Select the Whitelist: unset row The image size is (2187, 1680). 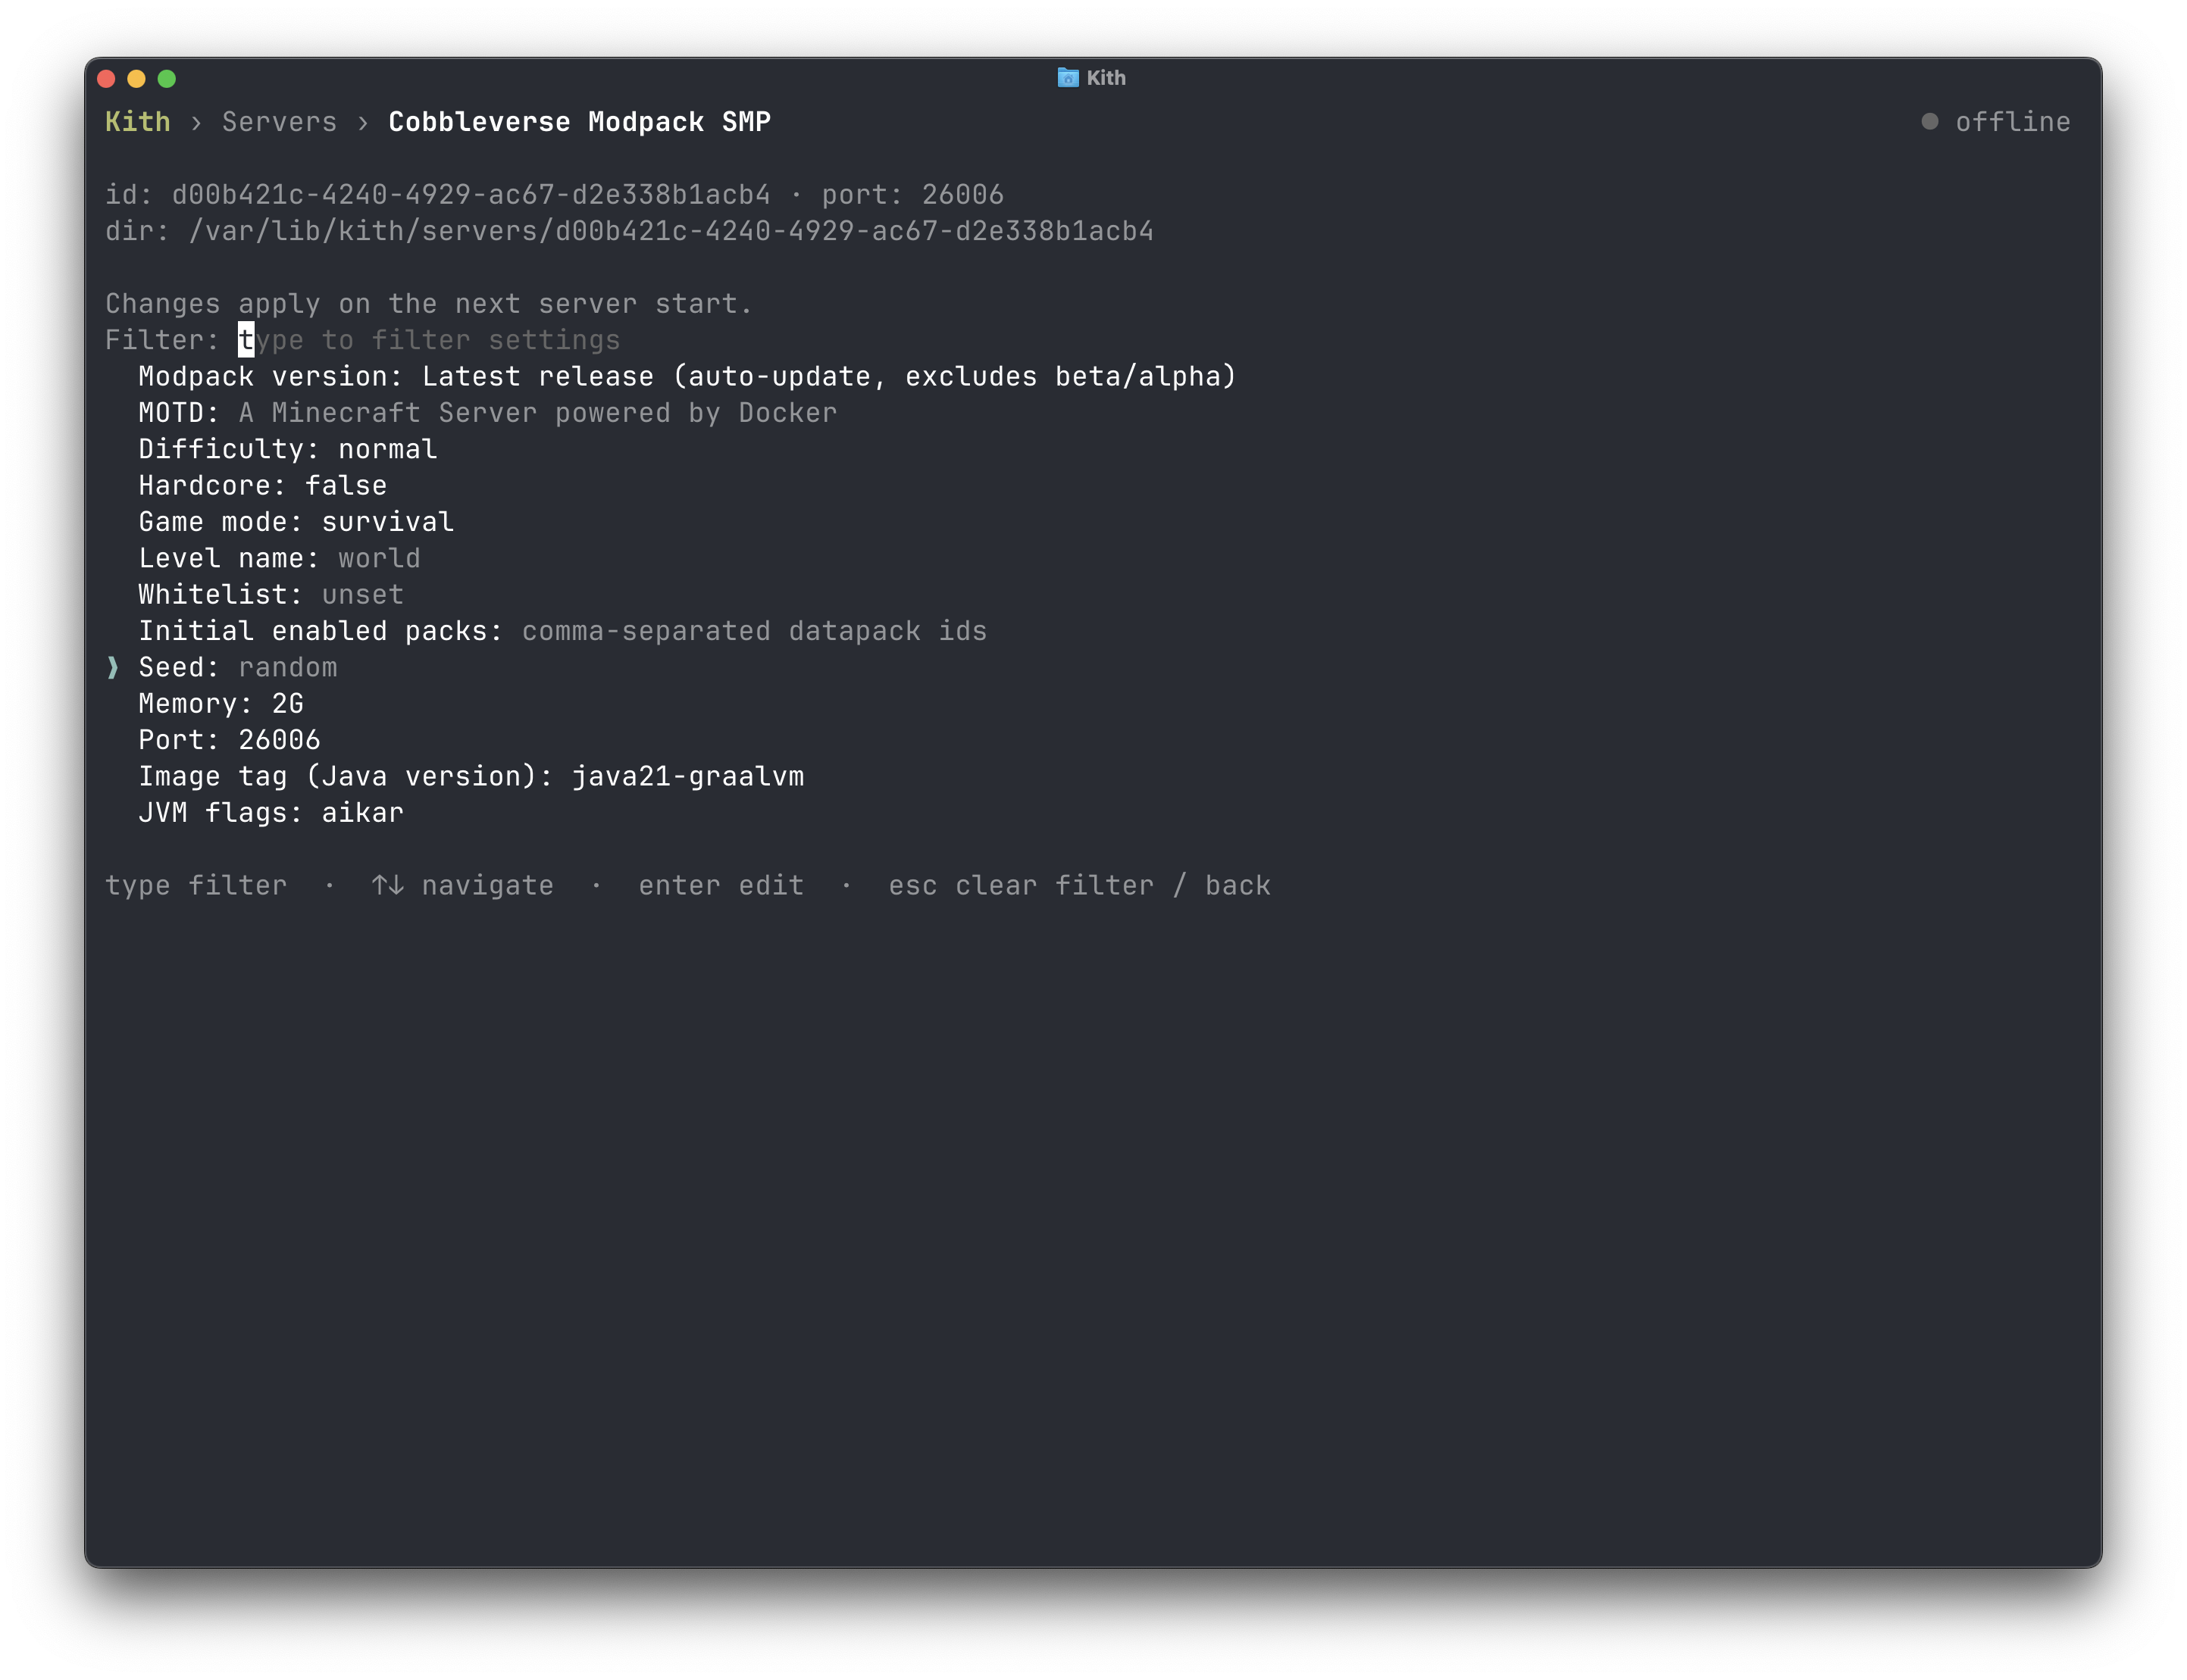271,595
